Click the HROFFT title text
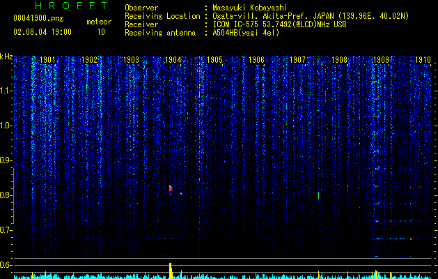Viewport: 438px width, 279px height. (x=72, y=6)
